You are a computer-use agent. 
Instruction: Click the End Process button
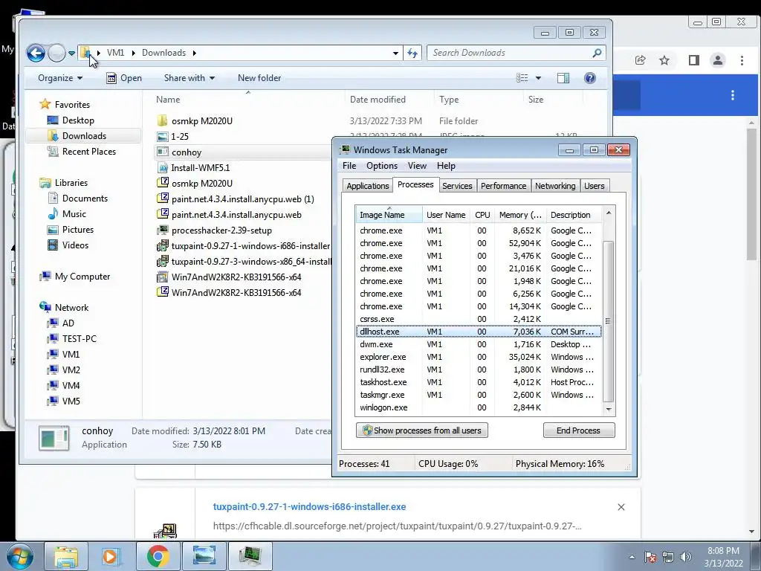(x=578, y=430)
